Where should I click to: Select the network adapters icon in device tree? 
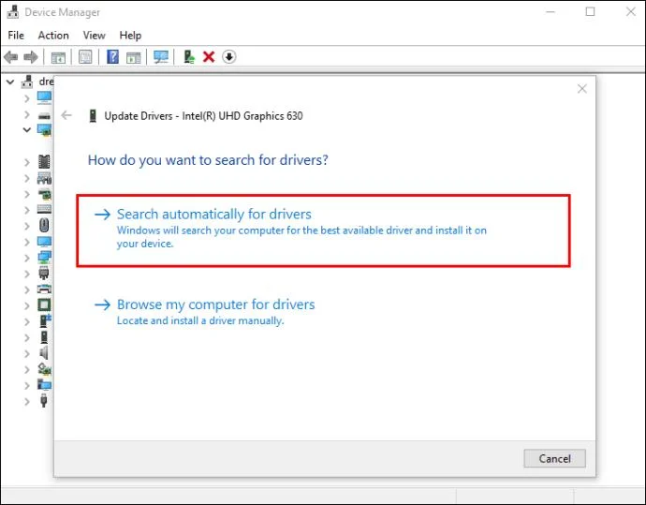44,258
